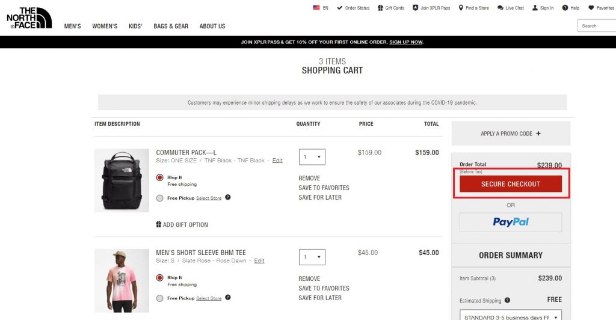Open Live Chat bubble icon
Viewport: 616px width, 320px height.
(500, 8)
